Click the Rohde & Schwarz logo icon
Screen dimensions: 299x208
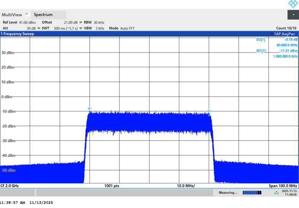pos(293,4)
